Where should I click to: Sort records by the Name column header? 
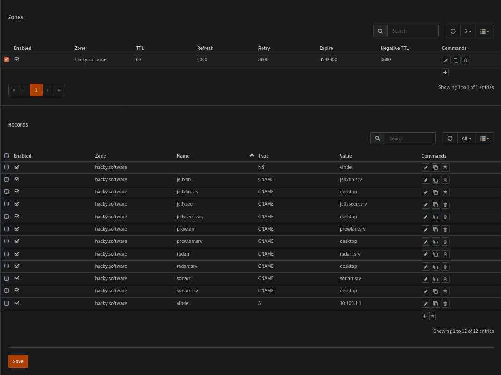tap(183, 156)
